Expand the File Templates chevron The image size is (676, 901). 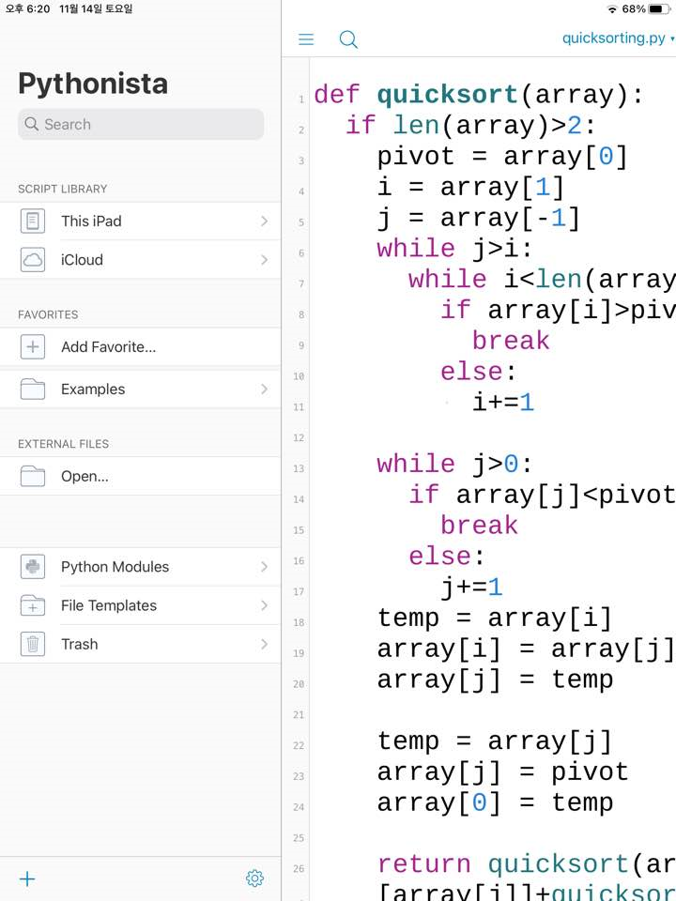[x=264, y=605]
